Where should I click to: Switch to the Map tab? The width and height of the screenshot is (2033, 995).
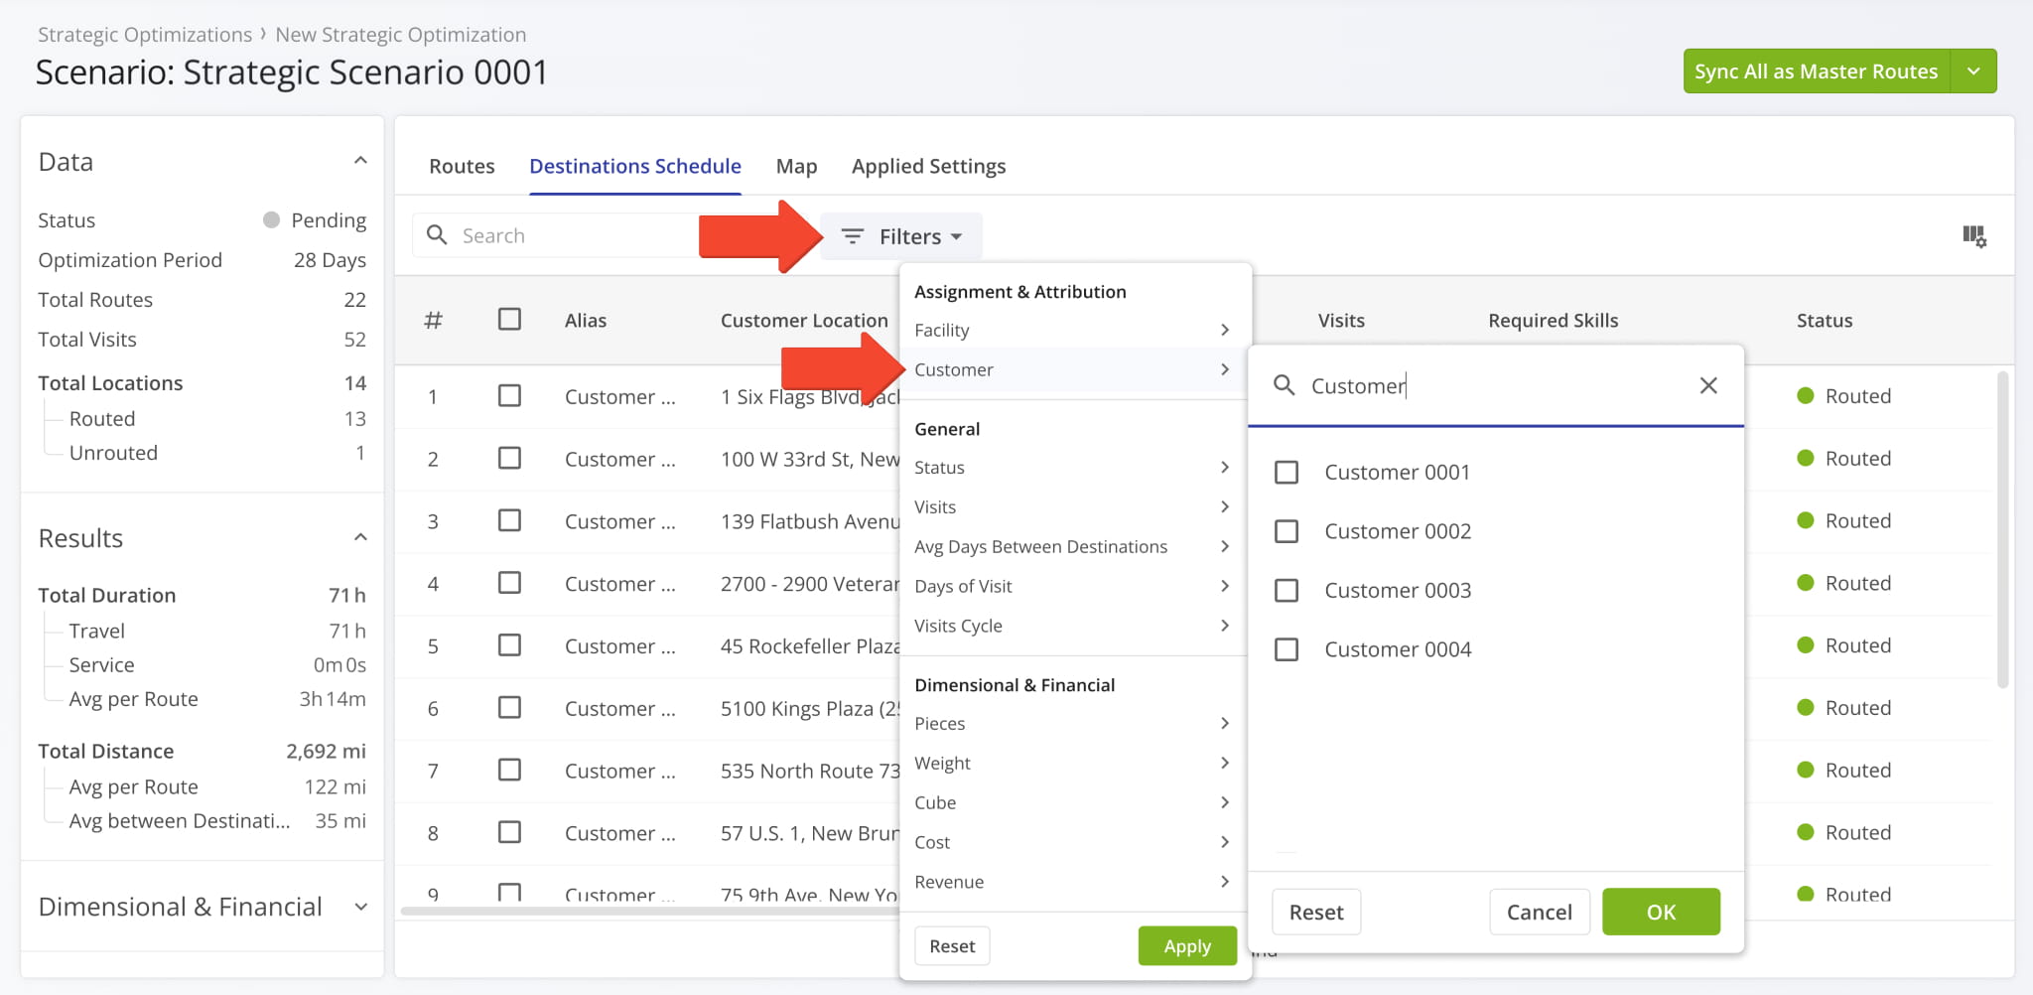coord(796,166)
